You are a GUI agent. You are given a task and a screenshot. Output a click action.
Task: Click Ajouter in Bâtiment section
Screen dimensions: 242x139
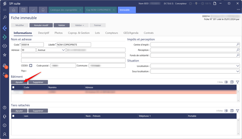[x=19, y=82]
